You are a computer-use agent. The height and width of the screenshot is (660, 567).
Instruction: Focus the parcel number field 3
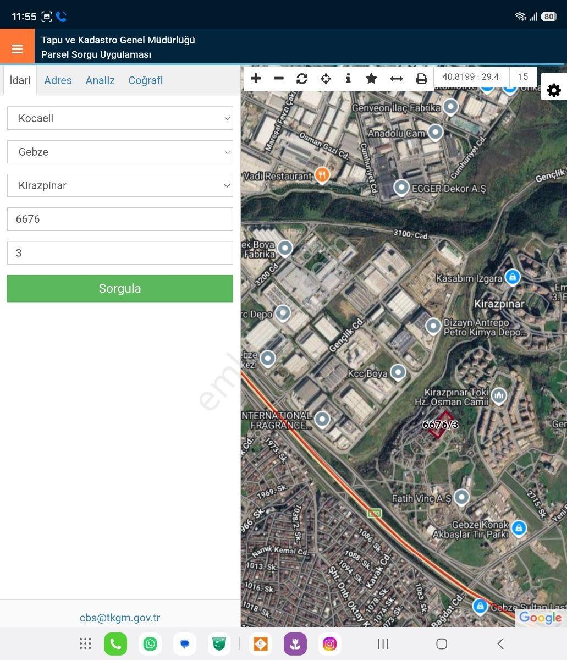click(120, 253)
